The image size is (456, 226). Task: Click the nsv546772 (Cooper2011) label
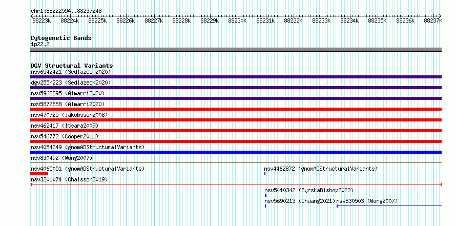click(65, 136)
